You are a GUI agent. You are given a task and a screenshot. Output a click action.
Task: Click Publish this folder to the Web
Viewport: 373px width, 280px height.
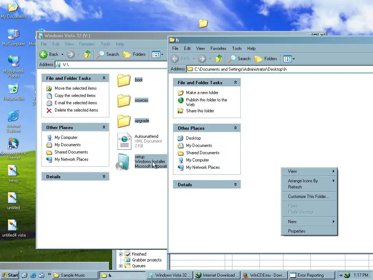pyautogui.click(x=207, y=102)
